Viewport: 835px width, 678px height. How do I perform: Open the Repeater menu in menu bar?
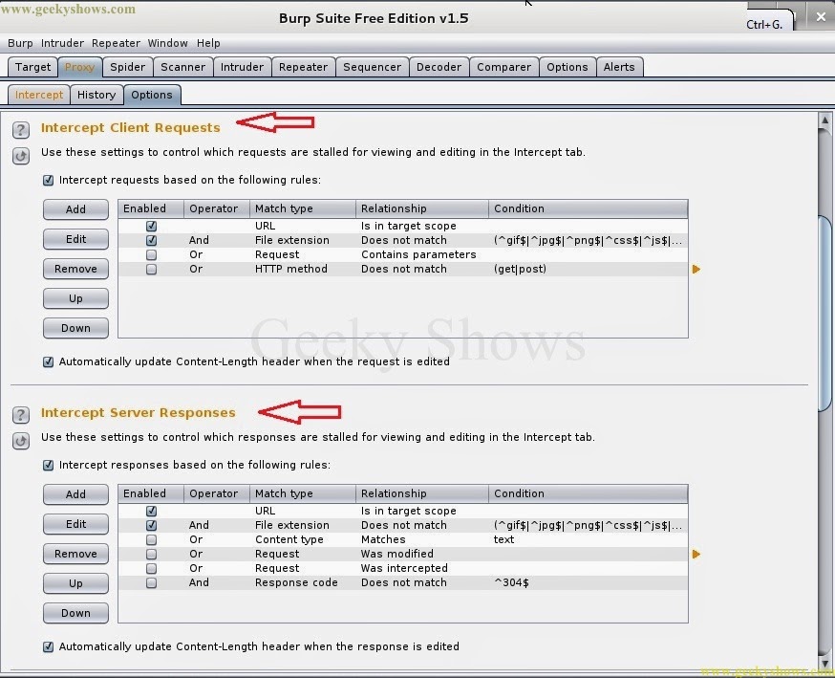pyautogui.click(x=116, y=43)
